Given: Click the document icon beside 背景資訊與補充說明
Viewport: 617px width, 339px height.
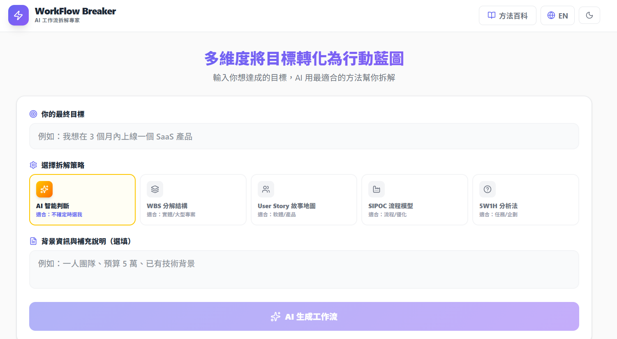Looking at the screenshot, I should coord(33,241).
